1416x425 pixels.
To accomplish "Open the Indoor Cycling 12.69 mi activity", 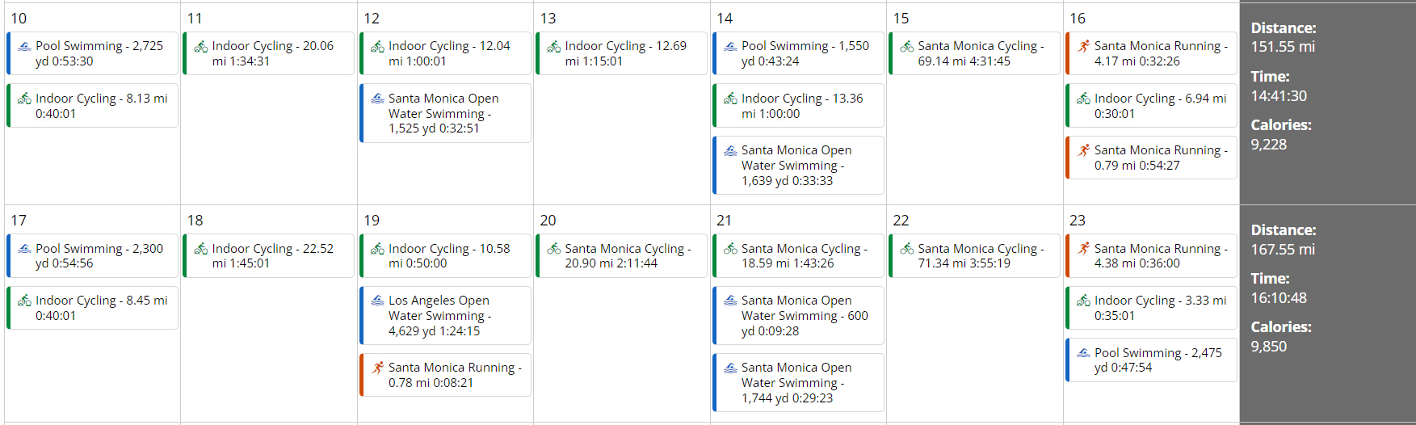I will (625, 53).
